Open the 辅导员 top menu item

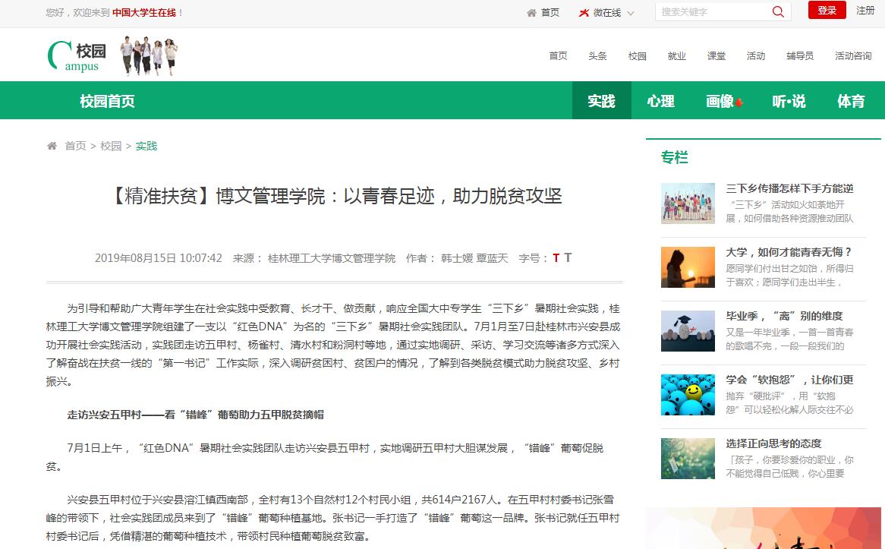coord(799,55)
